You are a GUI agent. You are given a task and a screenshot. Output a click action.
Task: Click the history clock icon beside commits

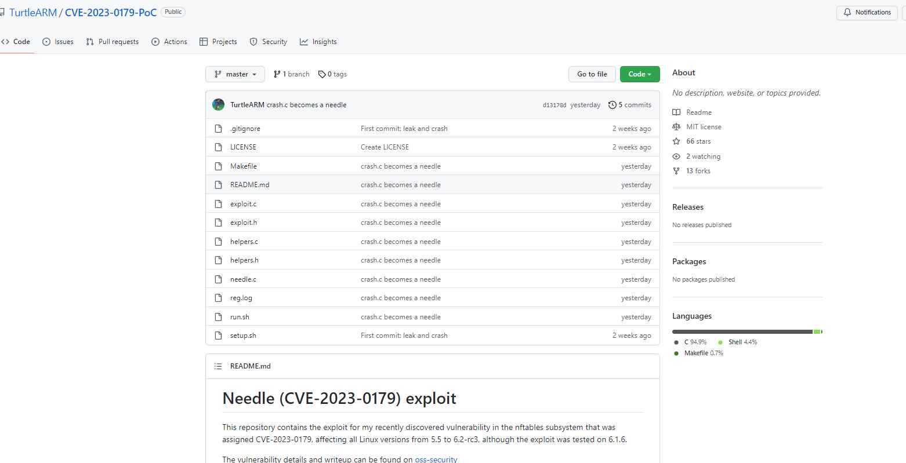pyautogui.click(x=612, y=105)
